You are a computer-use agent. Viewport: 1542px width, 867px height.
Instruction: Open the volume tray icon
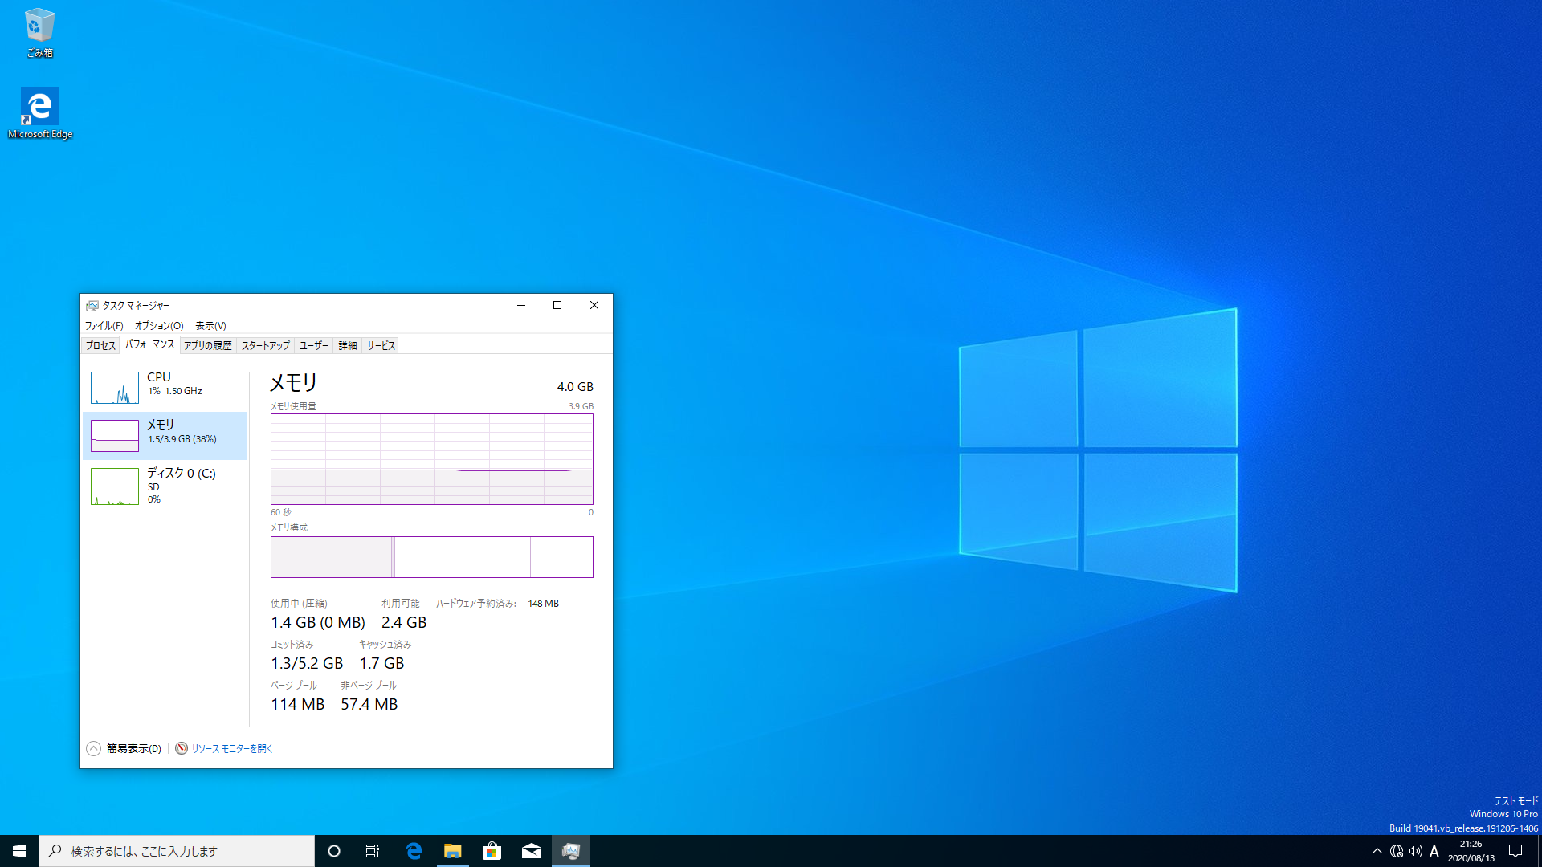(1416, 851)
